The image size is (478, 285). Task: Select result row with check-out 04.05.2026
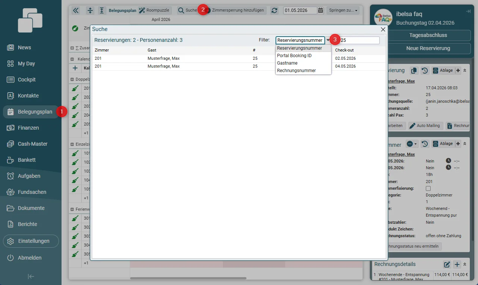coord(239,66)
